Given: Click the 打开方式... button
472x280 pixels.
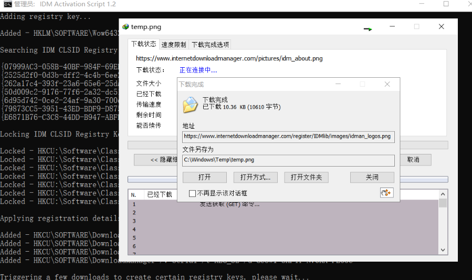Looking at the screenshot, I should coord(255,177).
